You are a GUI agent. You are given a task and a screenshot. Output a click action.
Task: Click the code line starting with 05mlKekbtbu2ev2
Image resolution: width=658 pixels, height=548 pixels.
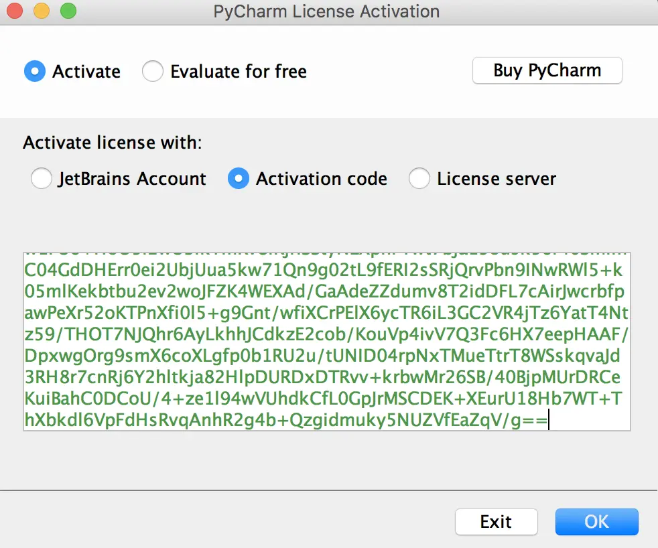pyautogui.click(x=324, y=291)
